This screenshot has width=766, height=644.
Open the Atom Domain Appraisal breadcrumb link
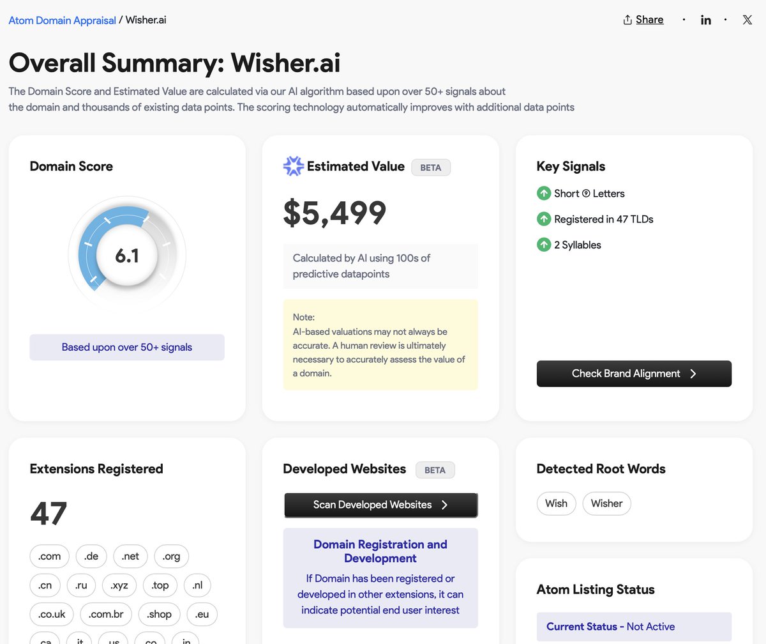coord(62,20)
